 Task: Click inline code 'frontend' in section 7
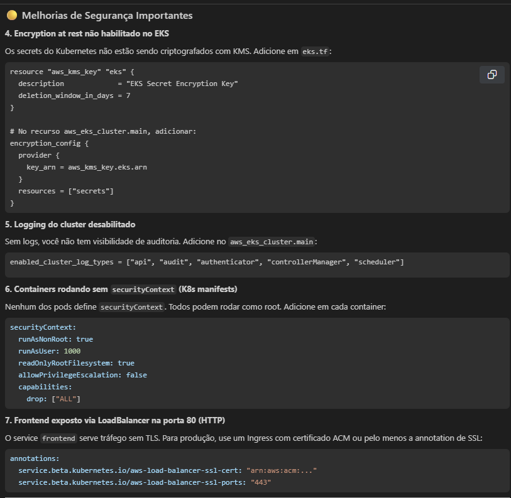click(58, 438)
